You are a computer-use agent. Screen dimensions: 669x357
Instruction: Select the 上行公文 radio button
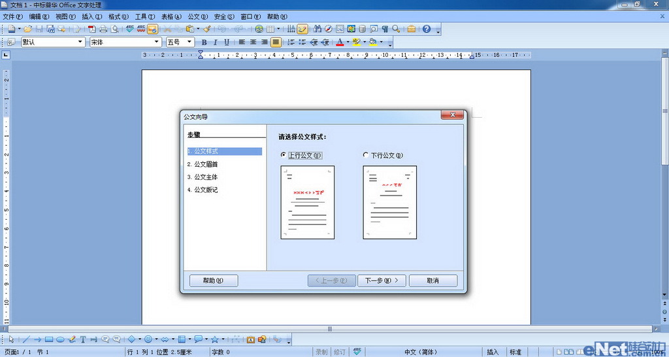pos(283,155)
